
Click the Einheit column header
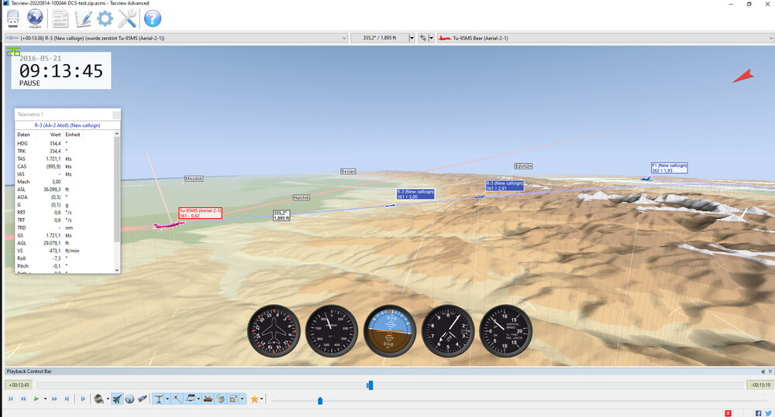(73, 135)
